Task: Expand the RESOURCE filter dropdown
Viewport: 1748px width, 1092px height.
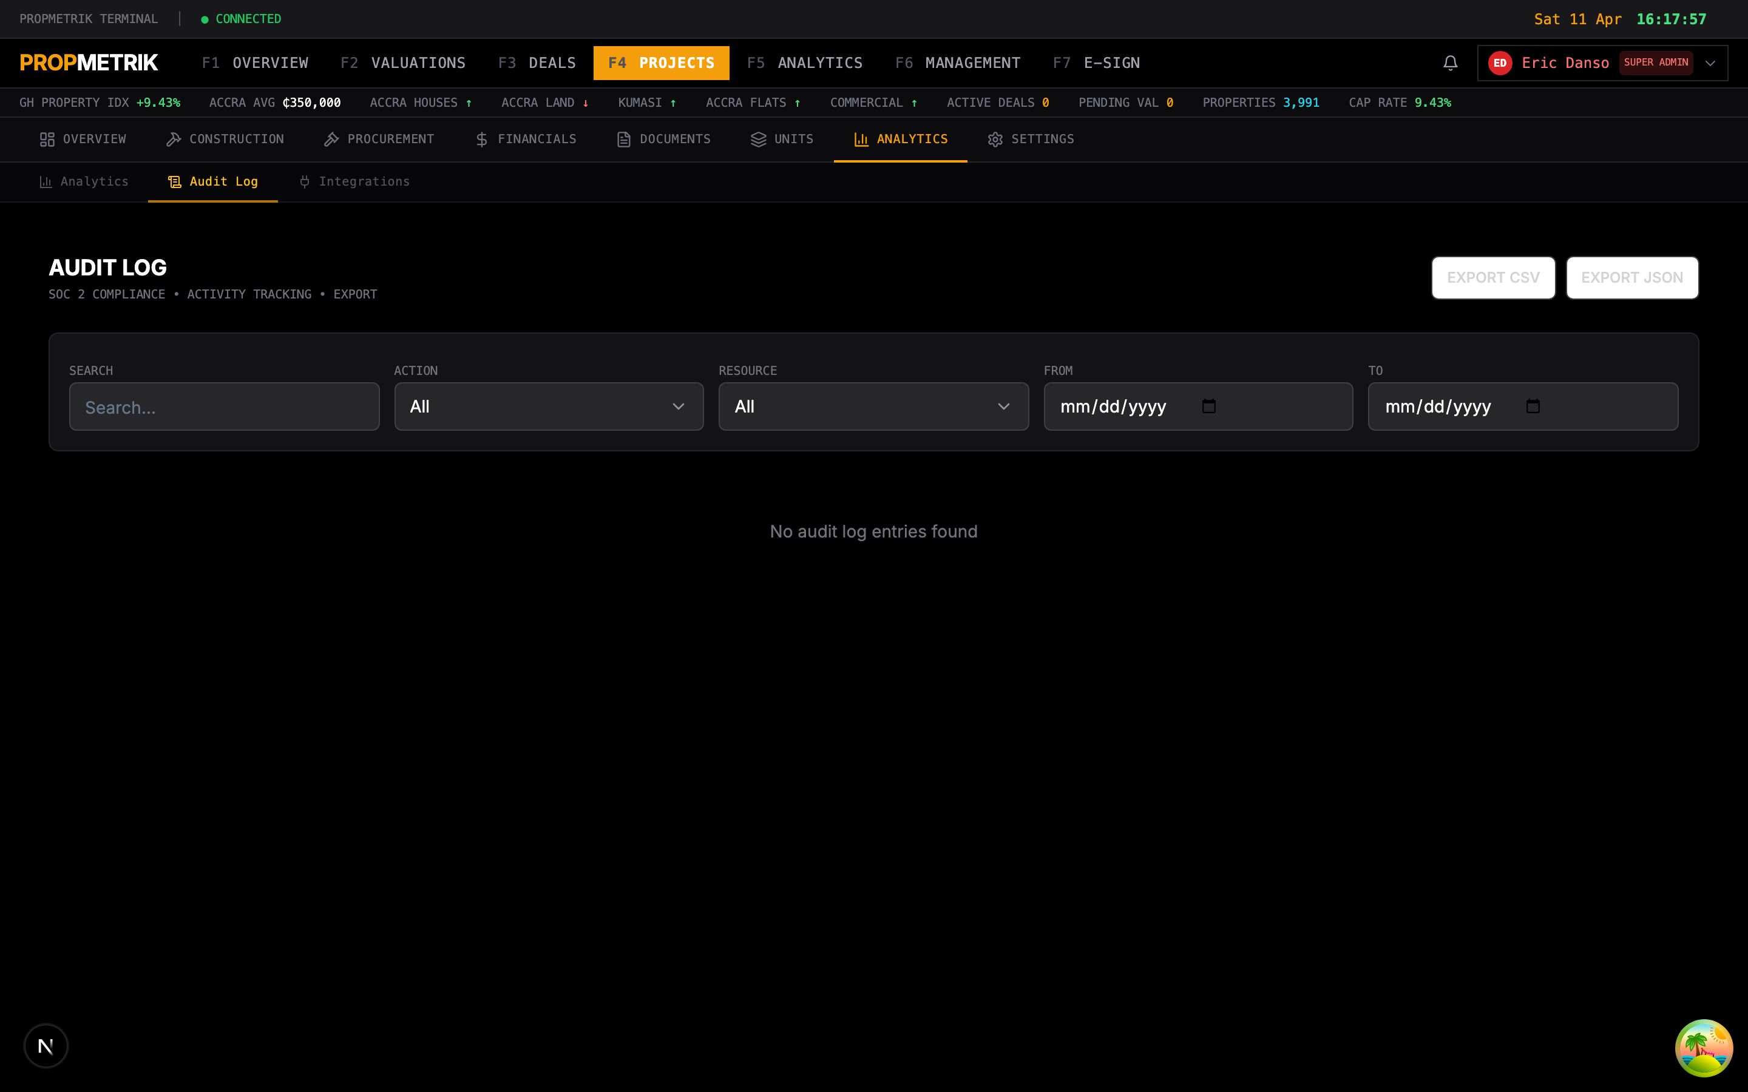Action: (x=873, y=406)
